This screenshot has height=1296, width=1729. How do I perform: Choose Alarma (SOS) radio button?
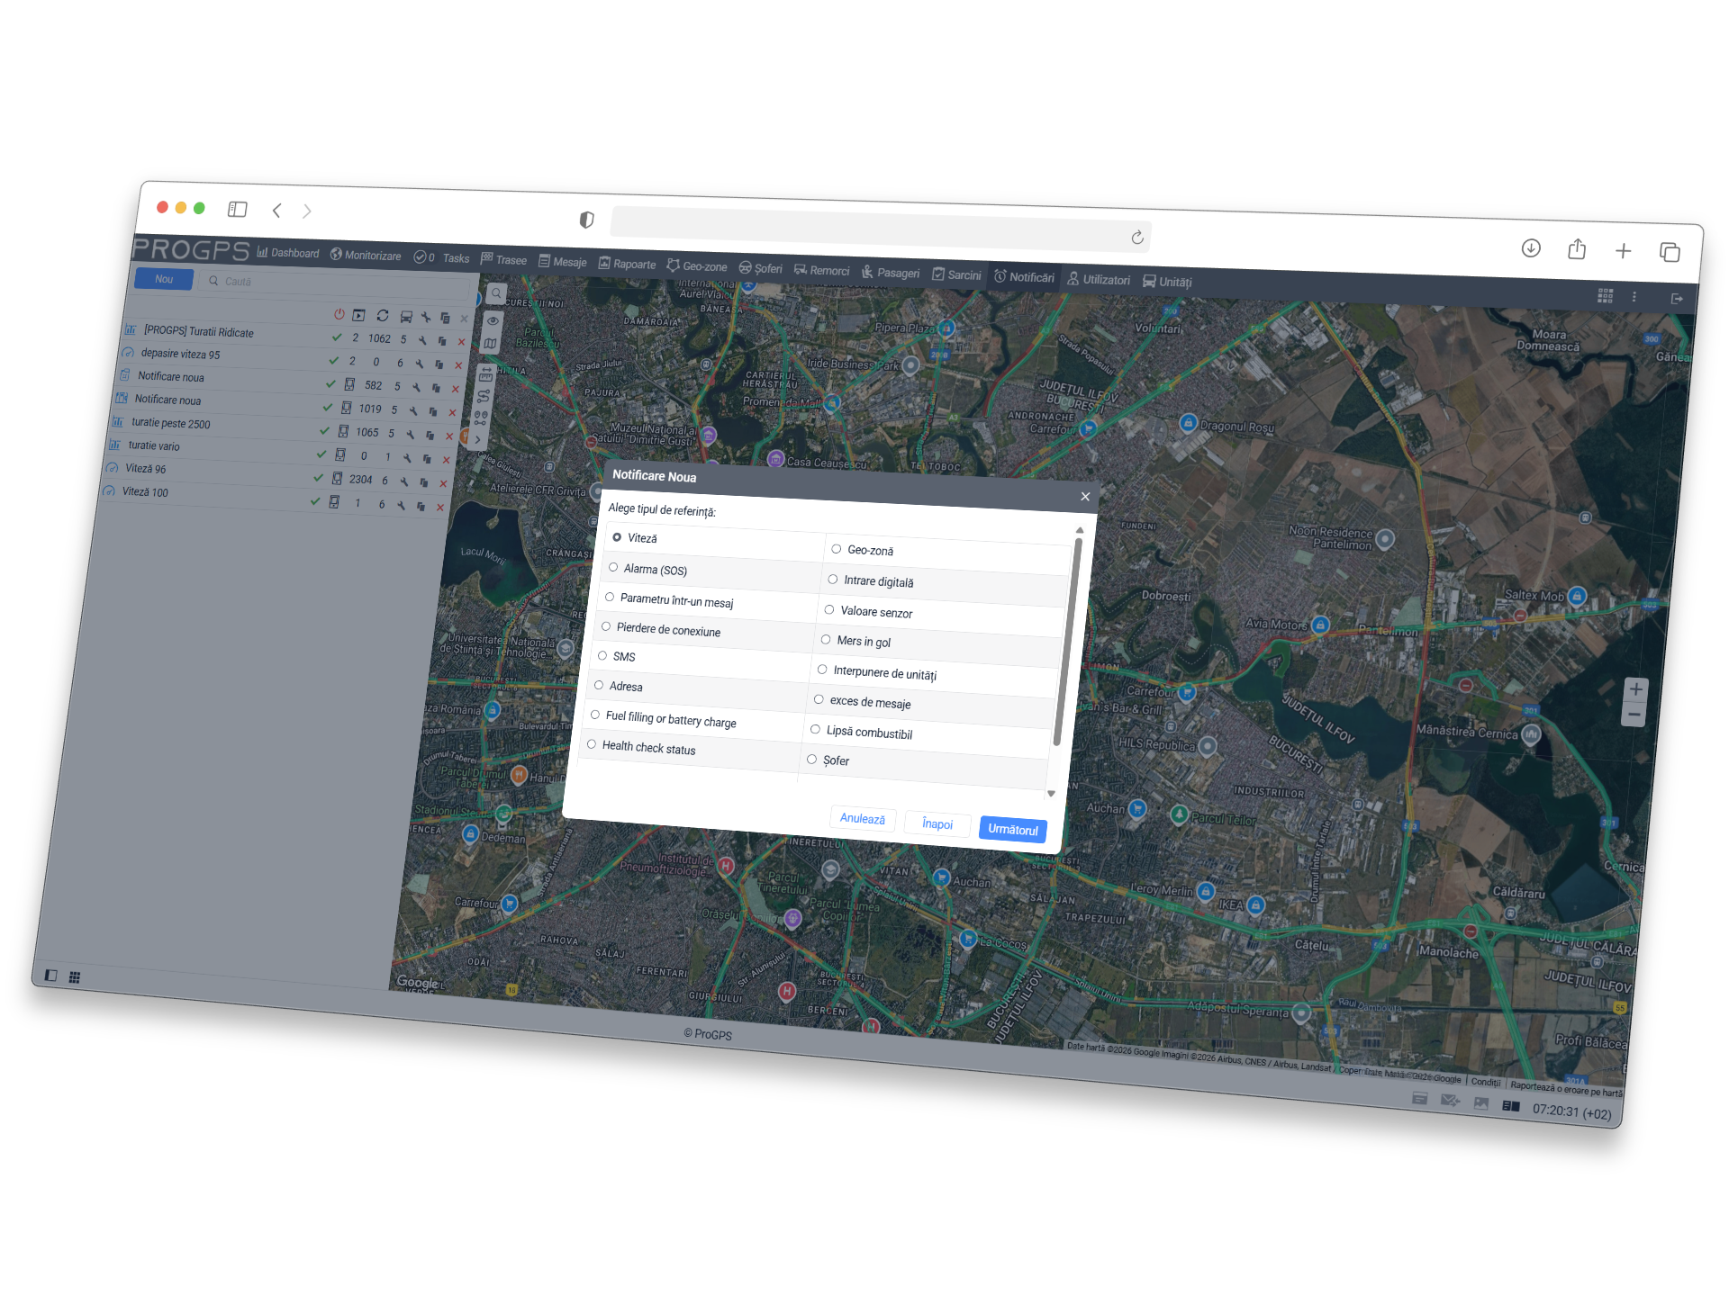pyautogui.click(x=613, y=567)
